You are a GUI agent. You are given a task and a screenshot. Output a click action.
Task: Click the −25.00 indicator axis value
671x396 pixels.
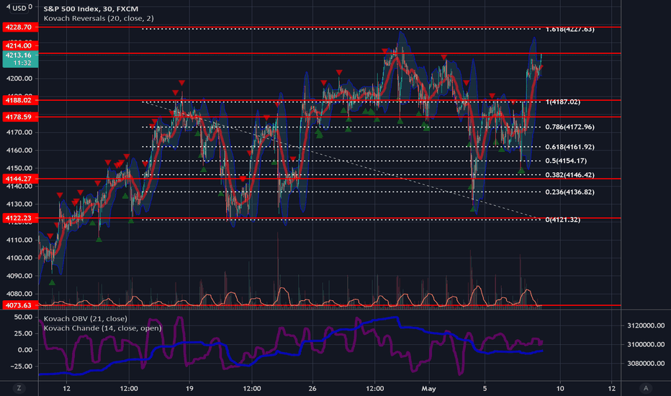(x=21, y=366)
